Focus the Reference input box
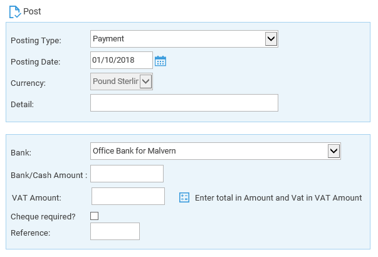 (115, 231)
